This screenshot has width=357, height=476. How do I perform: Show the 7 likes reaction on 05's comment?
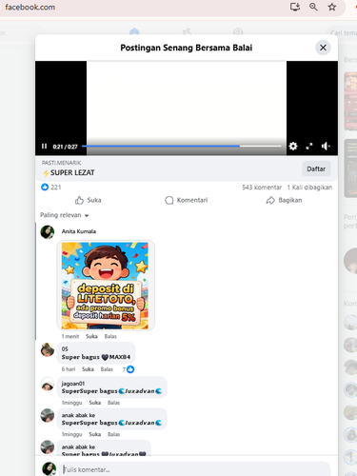pyautogui.click(x=129, y=369)
